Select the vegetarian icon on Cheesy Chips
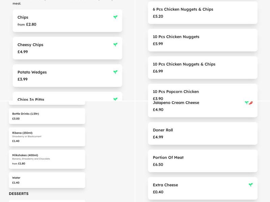Screen dimensions: 270x202 pyautogui.click(x=115, y=44)
